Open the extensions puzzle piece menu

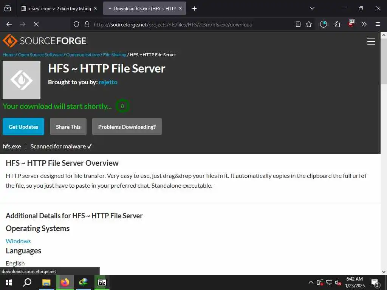(x=337, y=24)
